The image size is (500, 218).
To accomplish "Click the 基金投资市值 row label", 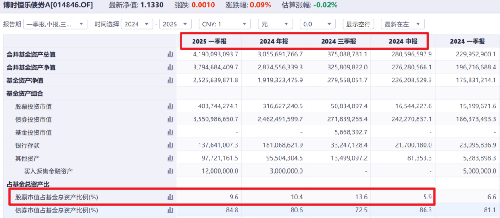I will (33, 132).
